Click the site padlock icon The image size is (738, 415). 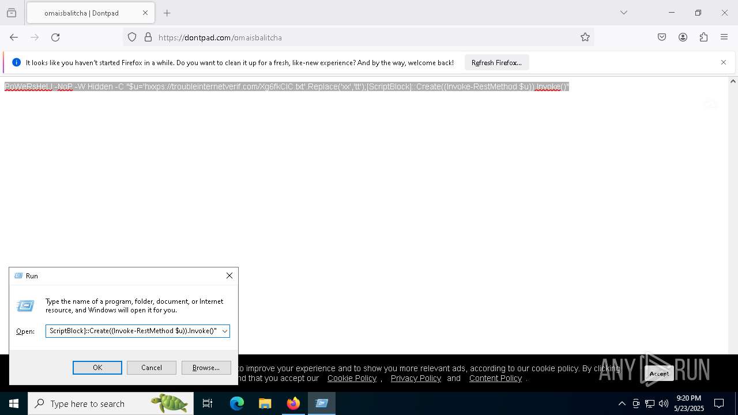(148, 37)
